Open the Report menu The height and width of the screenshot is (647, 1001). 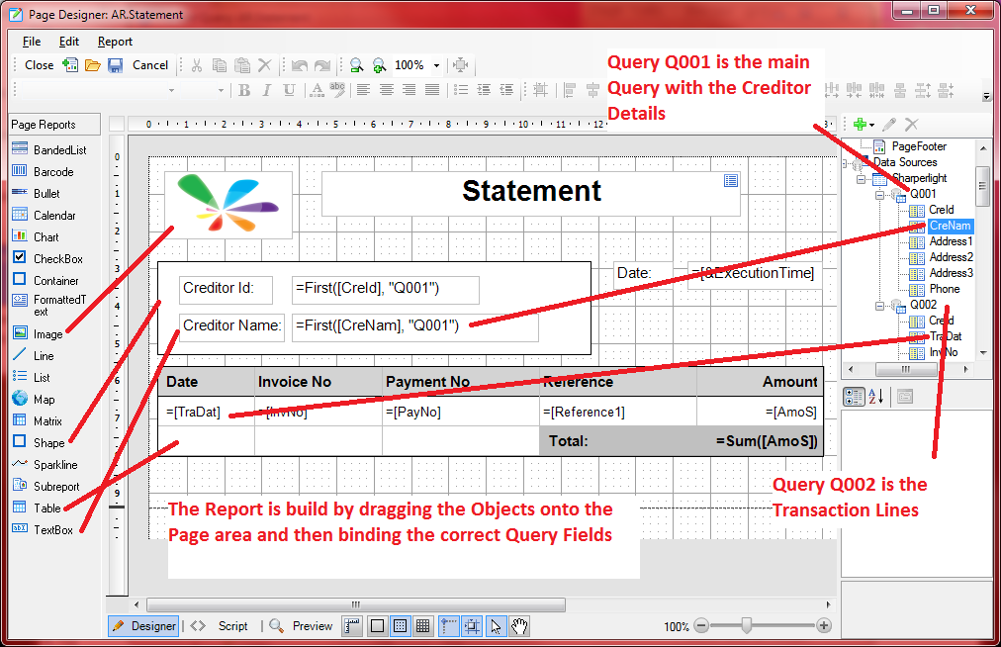point(115,42)
